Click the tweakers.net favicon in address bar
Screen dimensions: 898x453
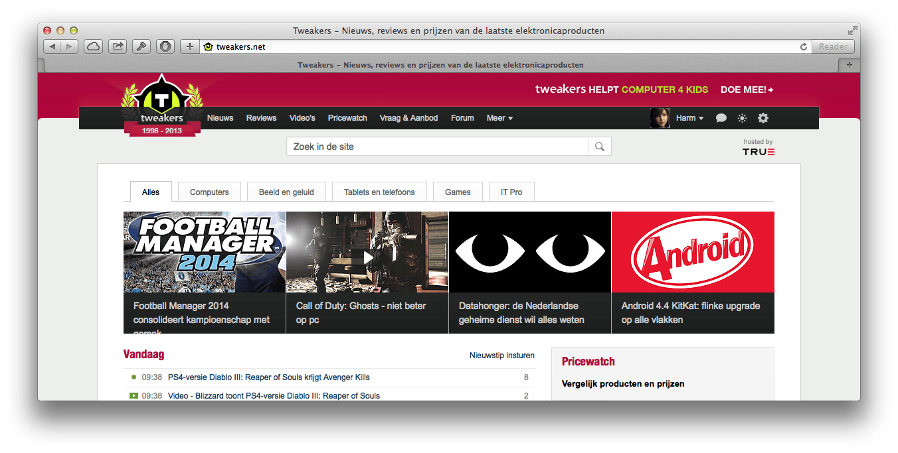pyautogui.click(x=209, y=46)
